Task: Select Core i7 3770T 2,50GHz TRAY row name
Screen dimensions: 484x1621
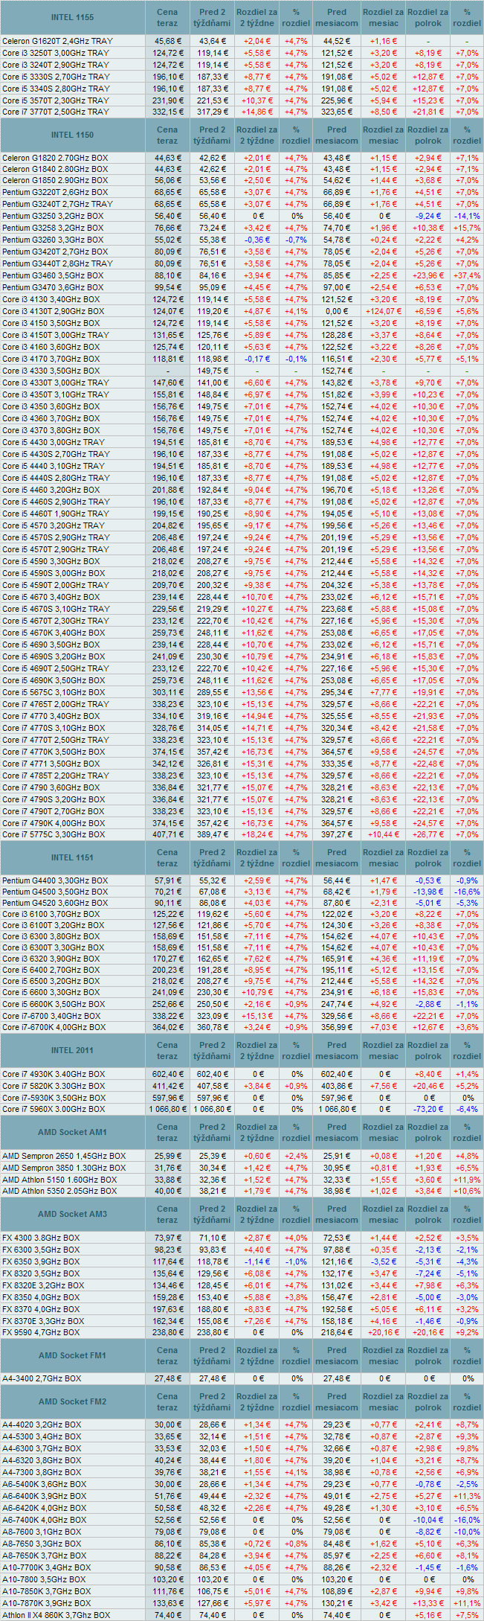Action: [x=56, y=112]
